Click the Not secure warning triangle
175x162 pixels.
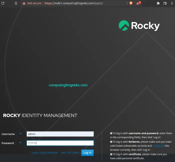[x=24, y=3]
